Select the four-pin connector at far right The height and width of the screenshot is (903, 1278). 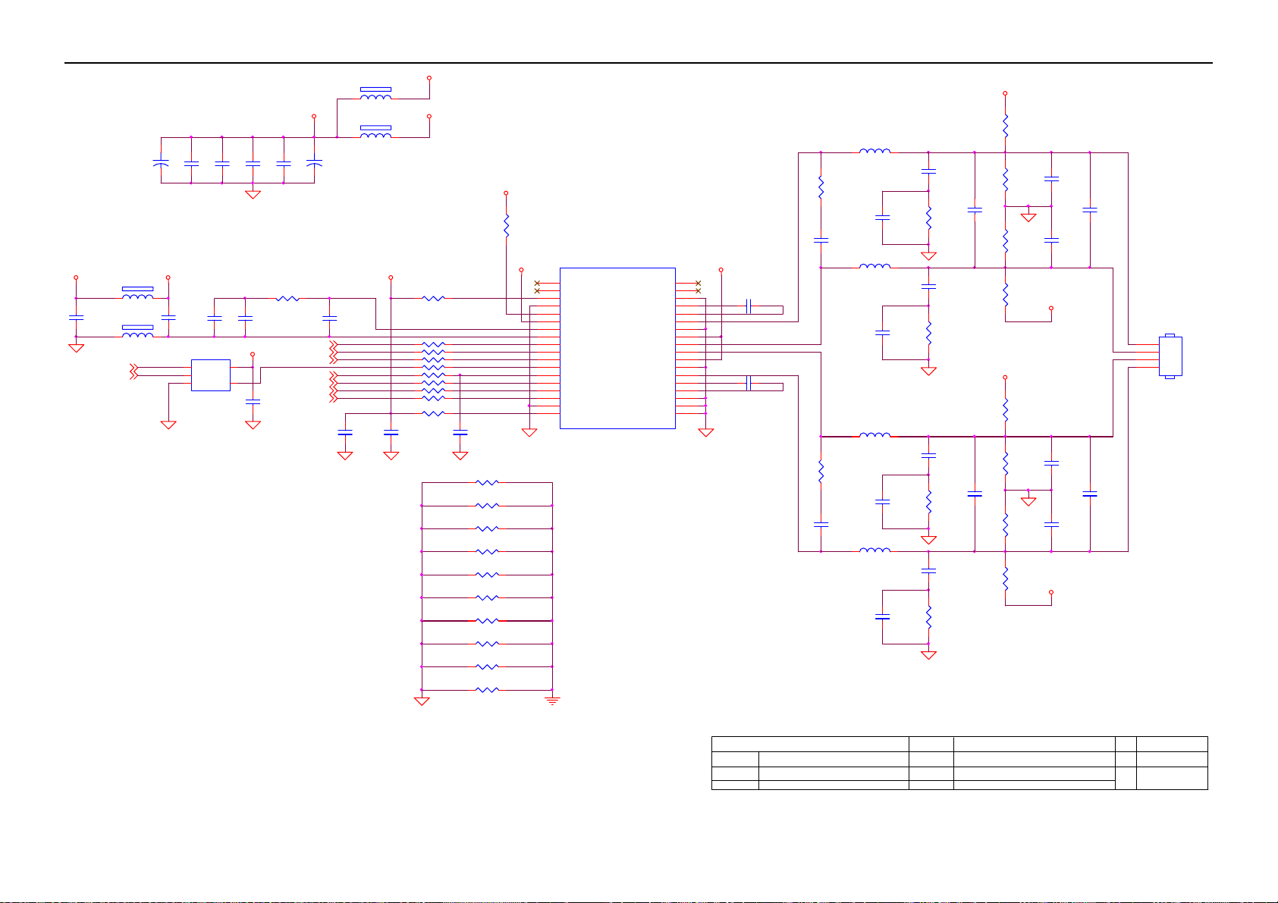click(1170, 356)
